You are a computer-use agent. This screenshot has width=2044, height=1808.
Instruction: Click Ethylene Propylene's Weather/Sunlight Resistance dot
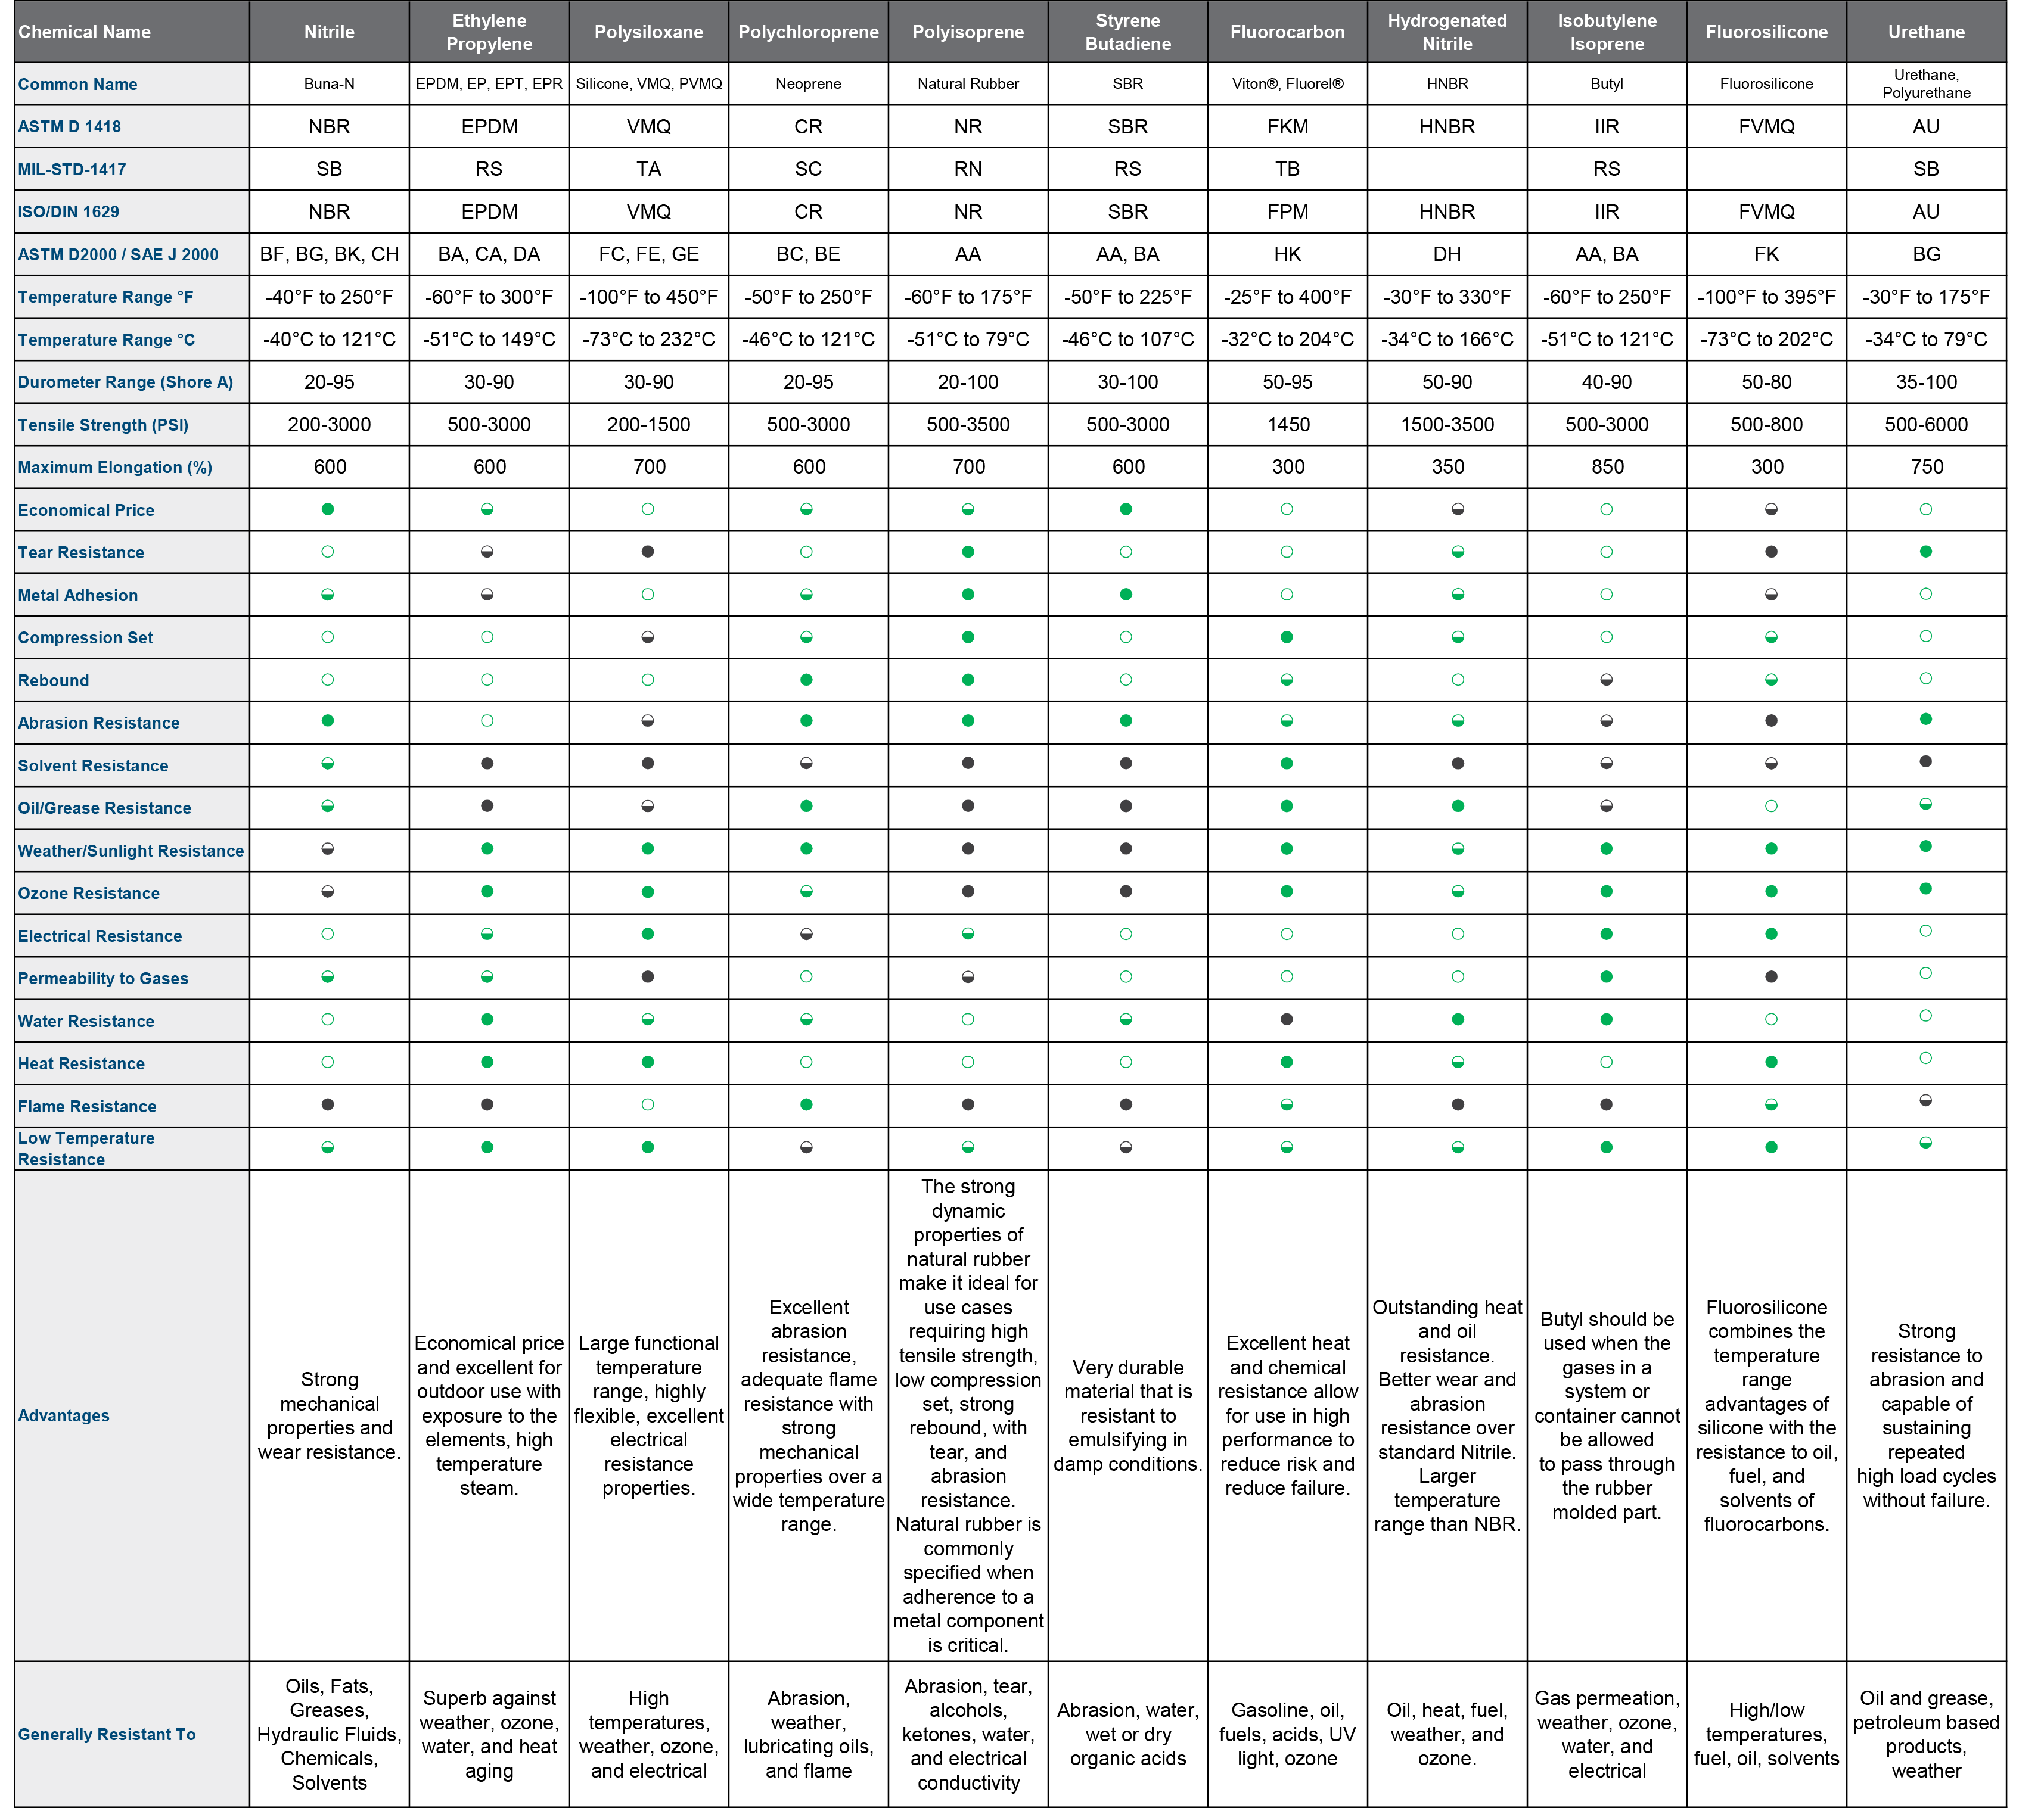coord(487,848)
